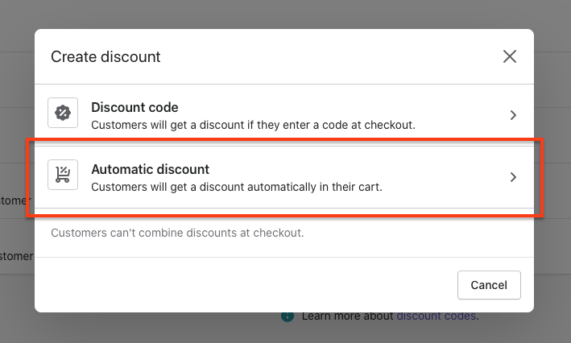571x343 pixels.
Task: Select the Discount code heading
Action: click(134, 107)
